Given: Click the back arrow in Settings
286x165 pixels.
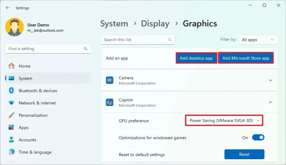Looking at the screenshot, I should pyautogui.click(x=8, y=8).
